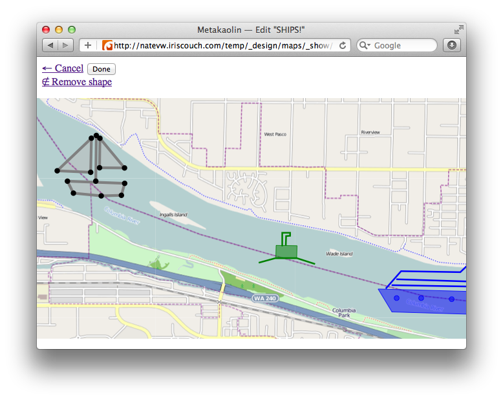Screen dimensions: 503x400
Task: Click the site favicon in address bar
Action: click(x=107, y=45)
